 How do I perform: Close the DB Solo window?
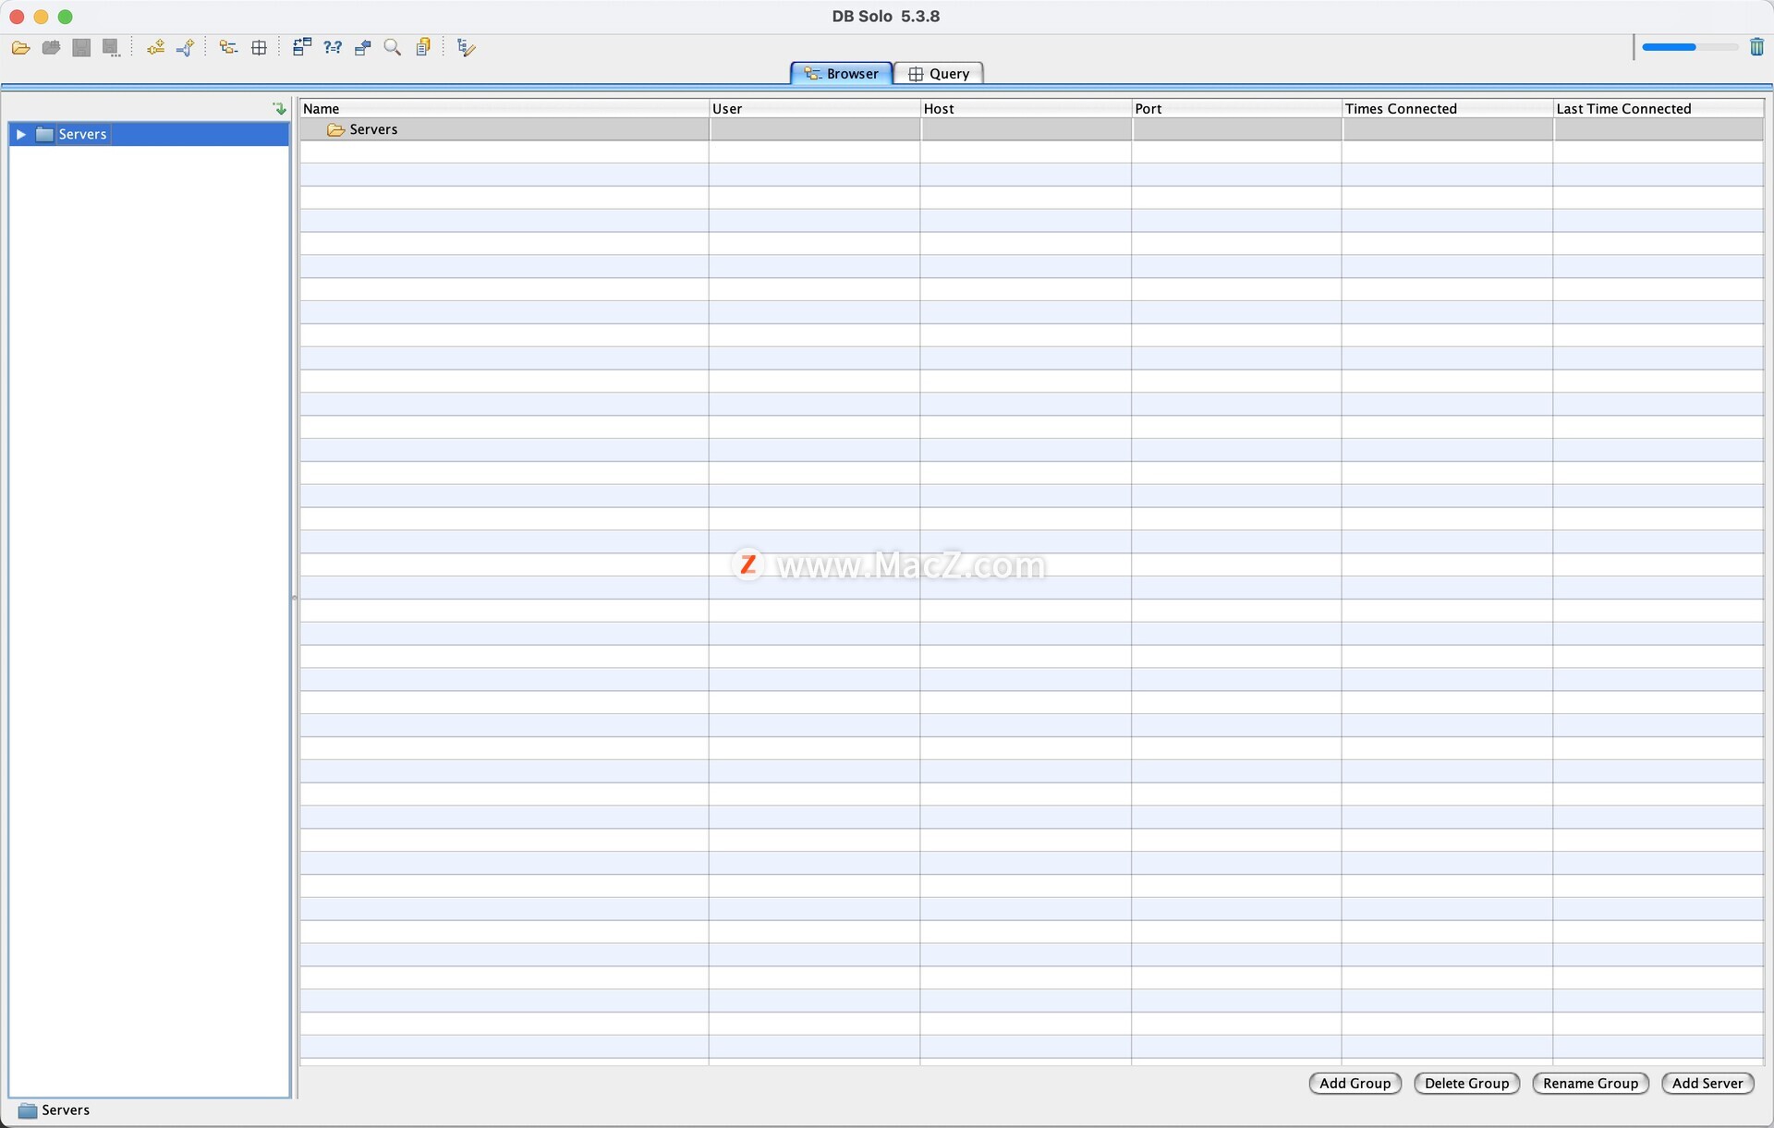17,17
